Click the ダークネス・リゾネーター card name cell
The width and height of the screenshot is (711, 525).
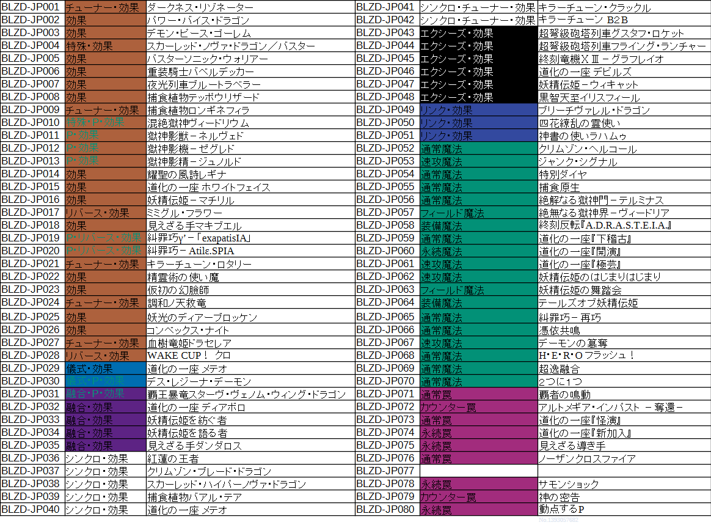pos(250,7)
